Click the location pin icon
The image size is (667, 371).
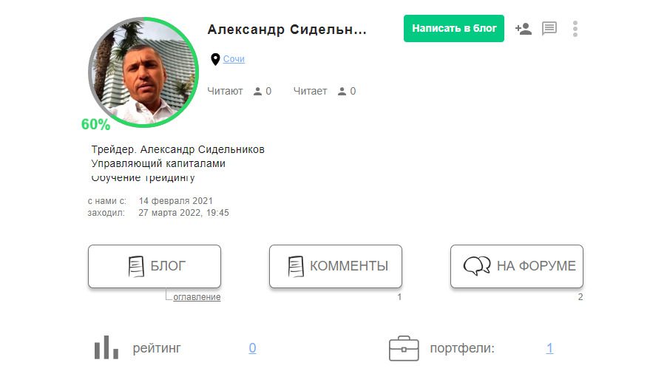(215, 59)
